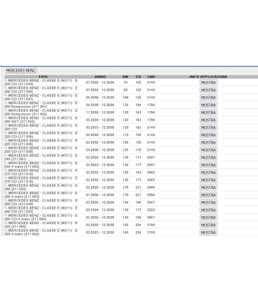Click MOSTRA for E 270 CDI 163 CV

[208, 172]
